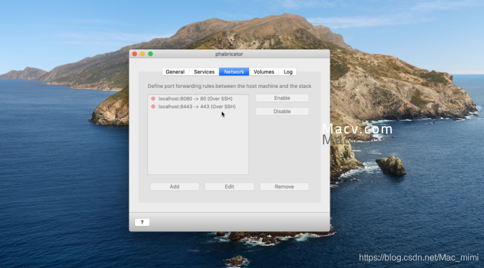Show the Log tab
The image size is (484, 268).
287,72
